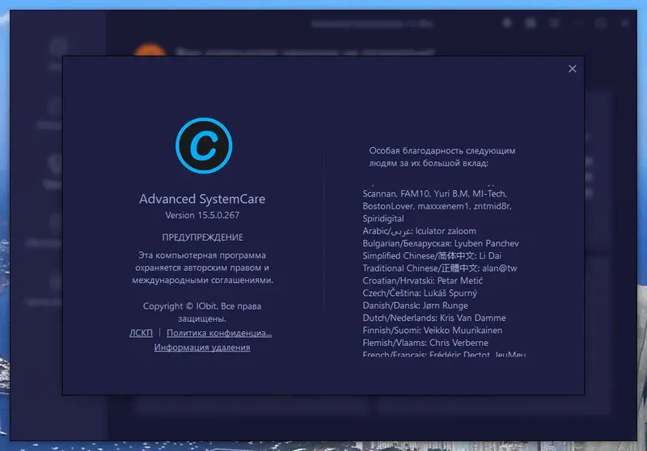Click the Copyright © IObit line

[x=202, y=312]
